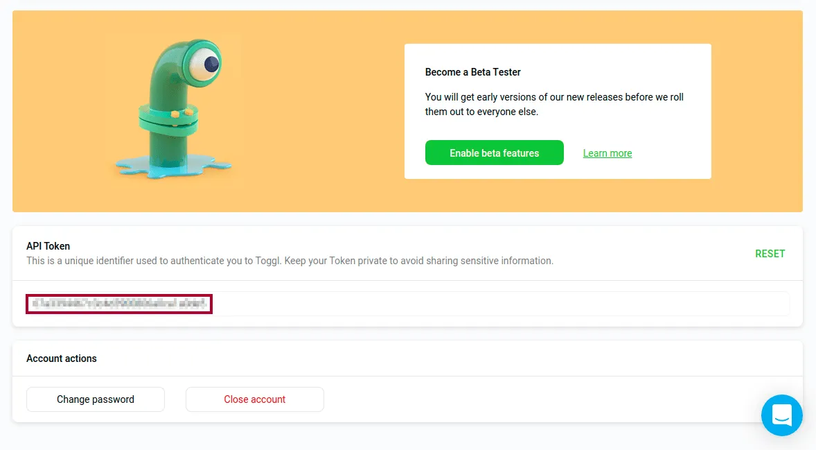Enable beta features

[x=494, y=153]
